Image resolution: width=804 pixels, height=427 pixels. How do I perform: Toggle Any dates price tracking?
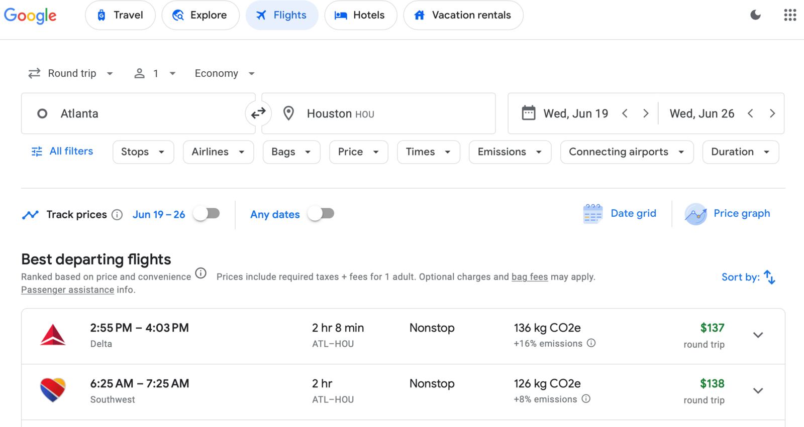[321, 214]
